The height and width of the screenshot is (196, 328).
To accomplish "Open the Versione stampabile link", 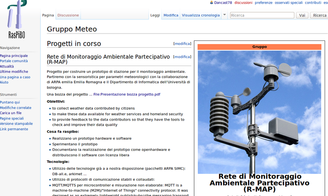I will [x=16, y=124].
